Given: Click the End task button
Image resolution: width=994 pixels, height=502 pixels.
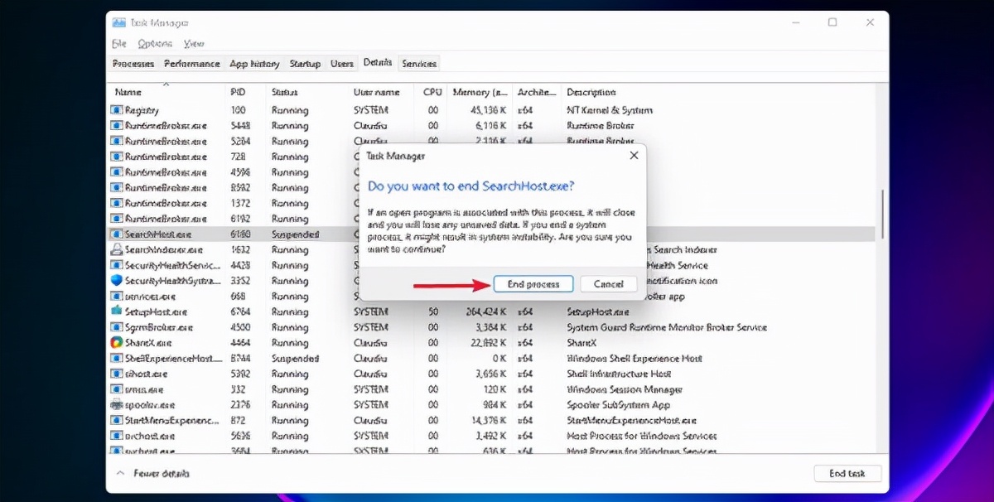Looking at the screenshot, I should [847, 473].
